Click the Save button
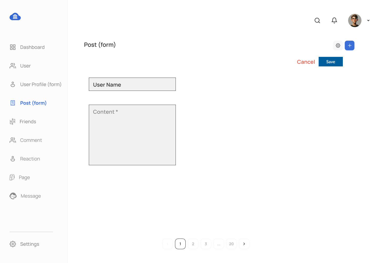This screenshot has height=263, width=383. tap(331, 62)
